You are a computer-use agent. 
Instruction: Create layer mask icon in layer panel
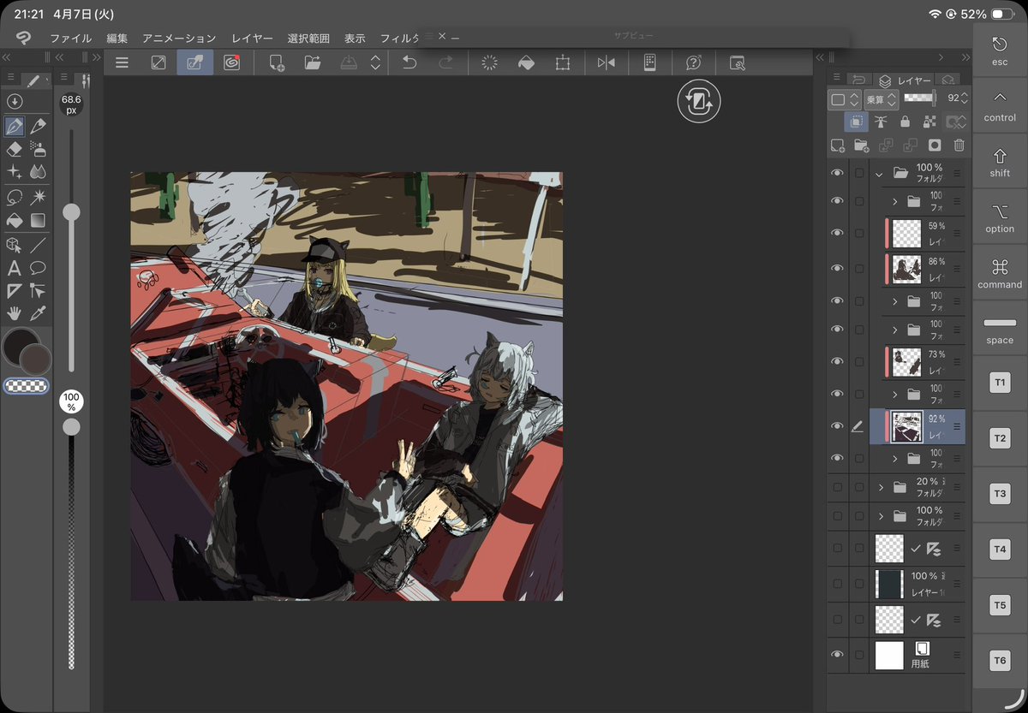(x=935, y=146)
